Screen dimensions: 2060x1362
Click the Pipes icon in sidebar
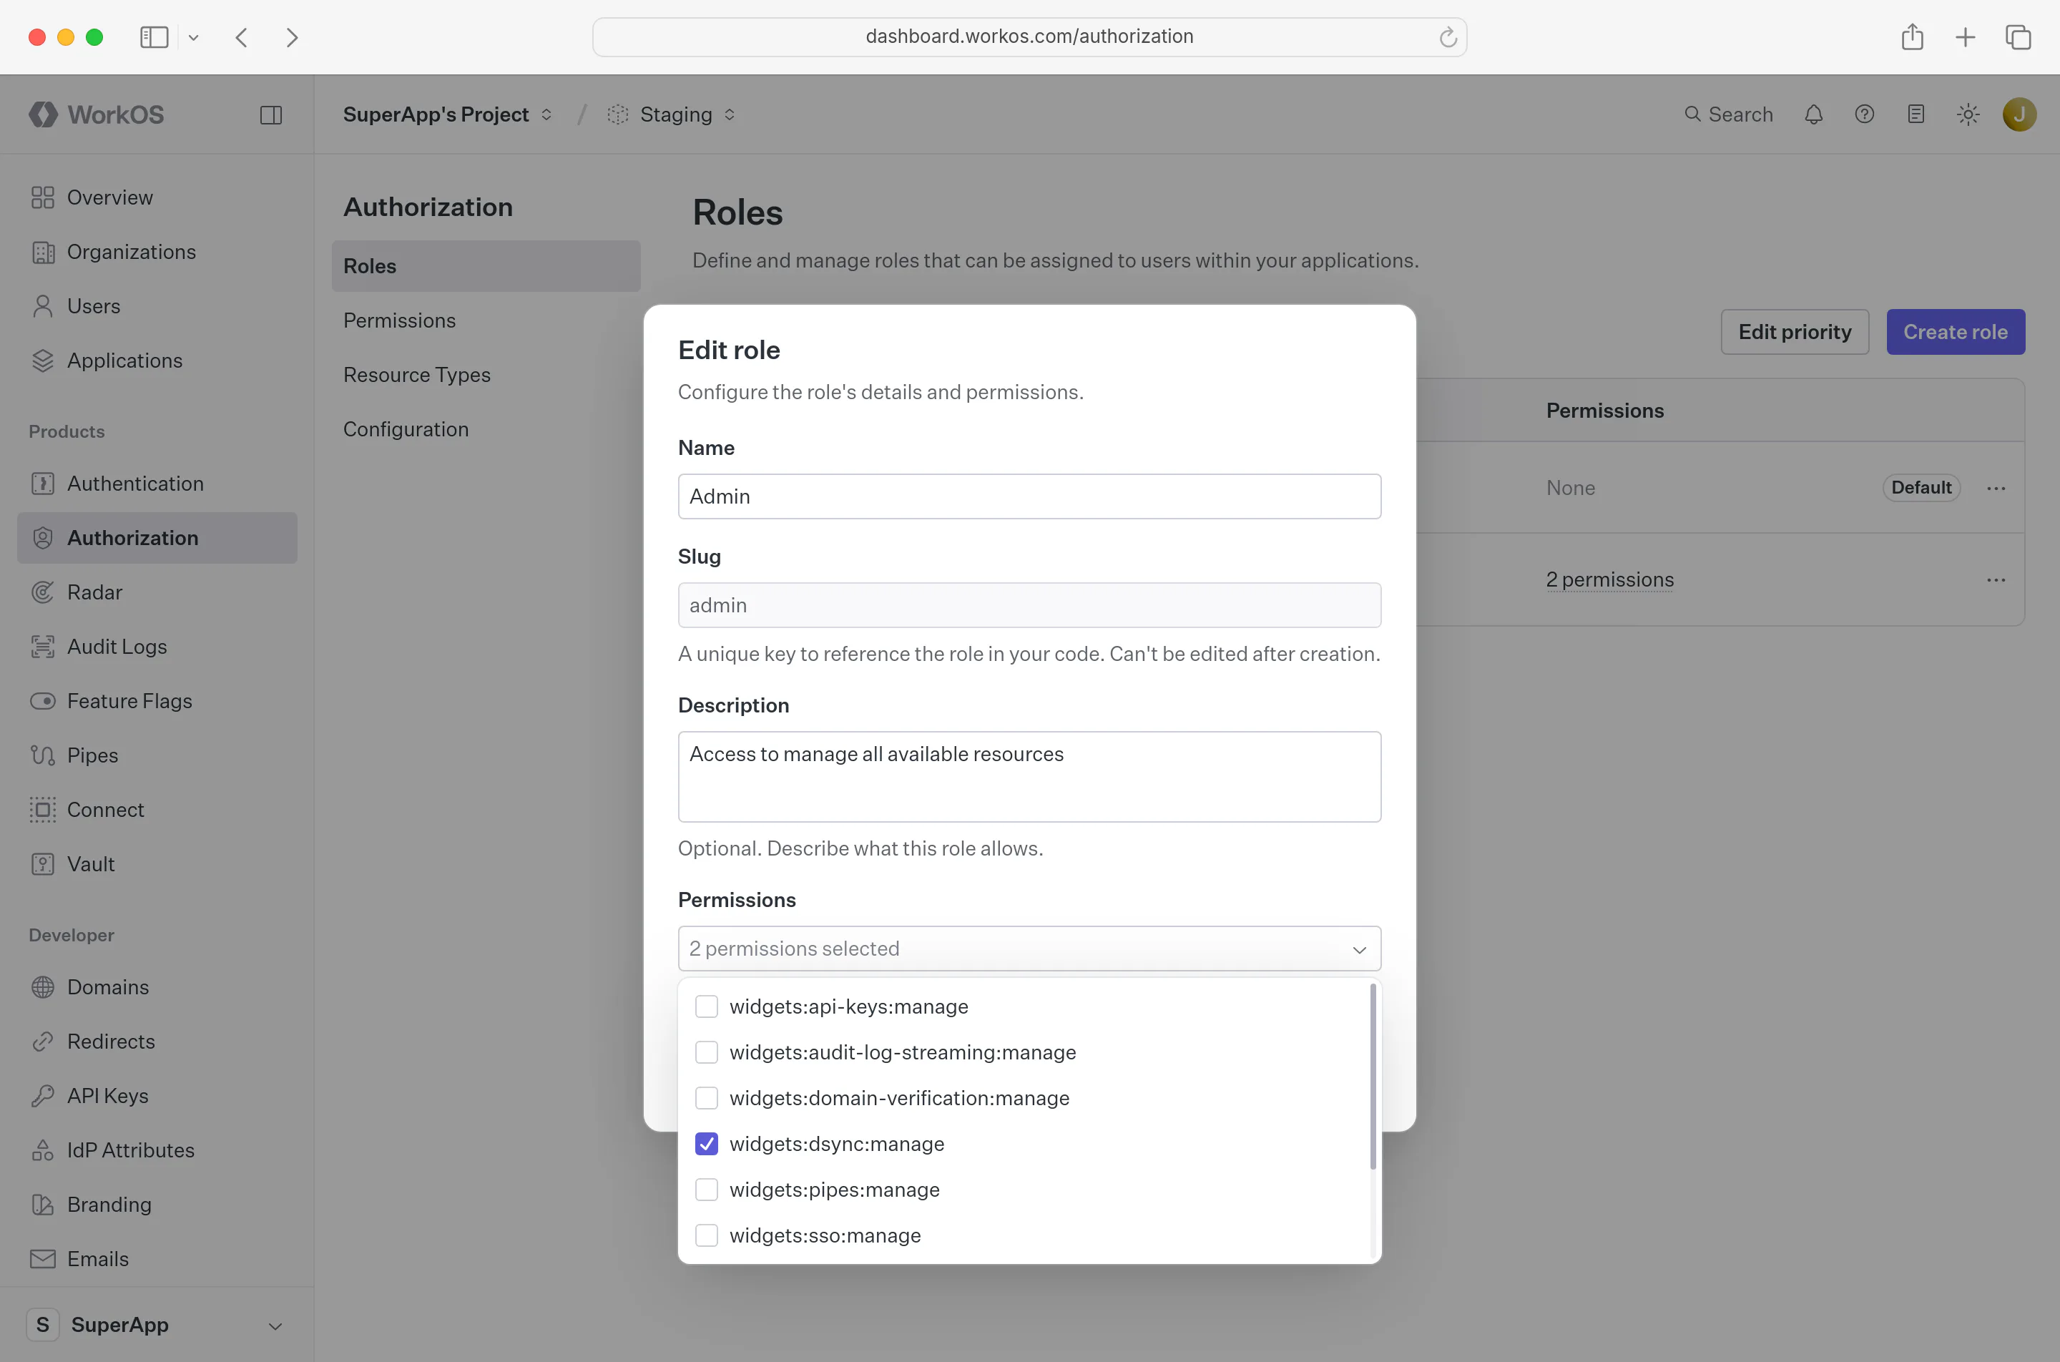point(42,755)
